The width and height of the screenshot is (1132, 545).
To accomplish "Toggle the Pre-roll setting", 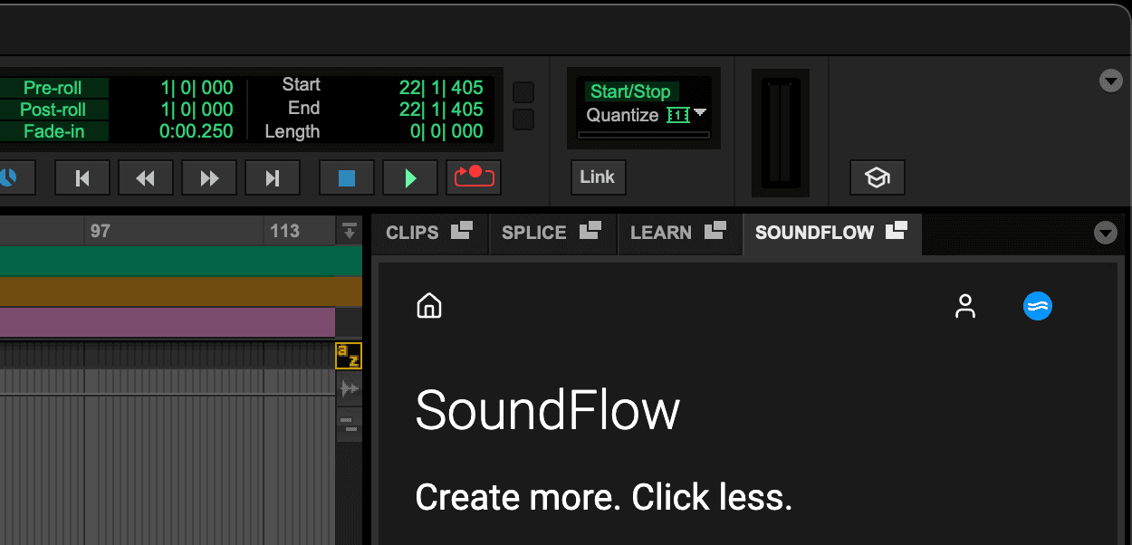I will click(53, 88).
